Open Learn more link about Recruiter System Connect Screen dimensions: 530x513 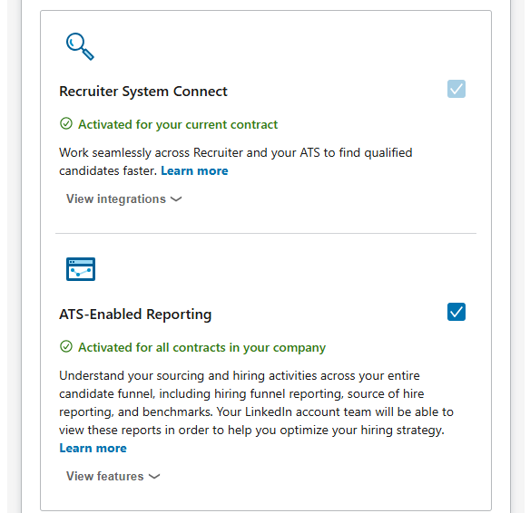click(194, 170)
